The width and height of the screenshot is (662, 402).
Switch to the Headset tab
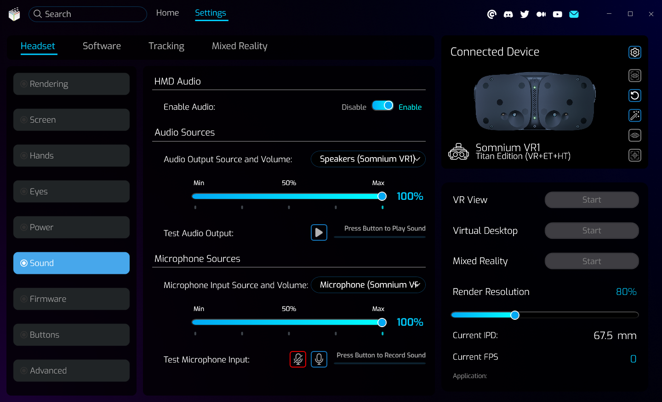point(38,46)
